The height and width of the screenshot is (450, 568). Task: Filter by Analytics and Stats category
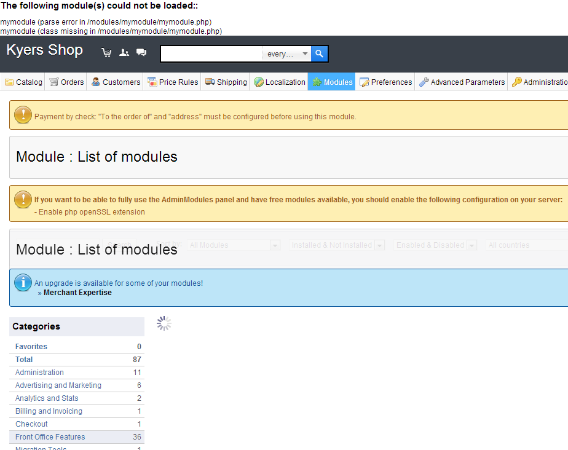(x=47, y=398)
